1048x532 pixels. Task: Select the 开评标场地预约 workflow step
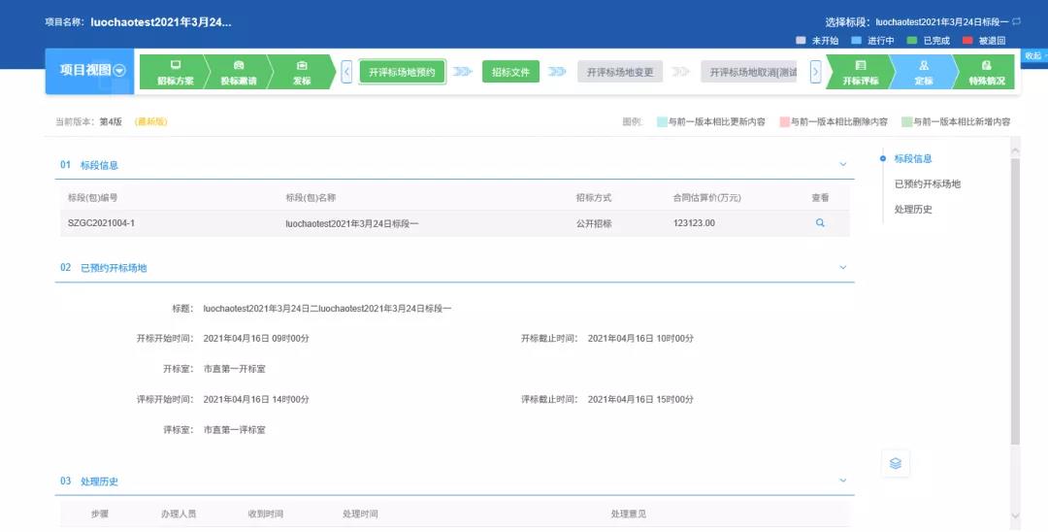coord(402,73)
